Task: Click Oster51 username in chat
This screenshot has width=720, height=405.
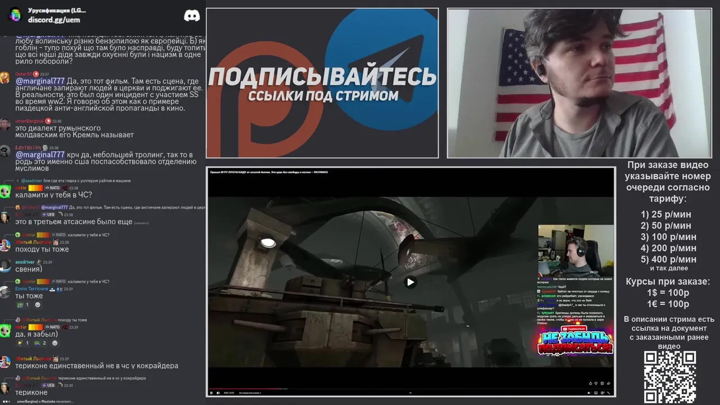Action: [23, 74]
